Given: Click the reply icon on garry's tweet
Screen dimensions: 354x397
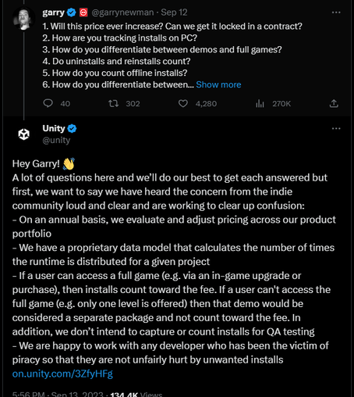Looking at the screenshot, I should point(48,103).
